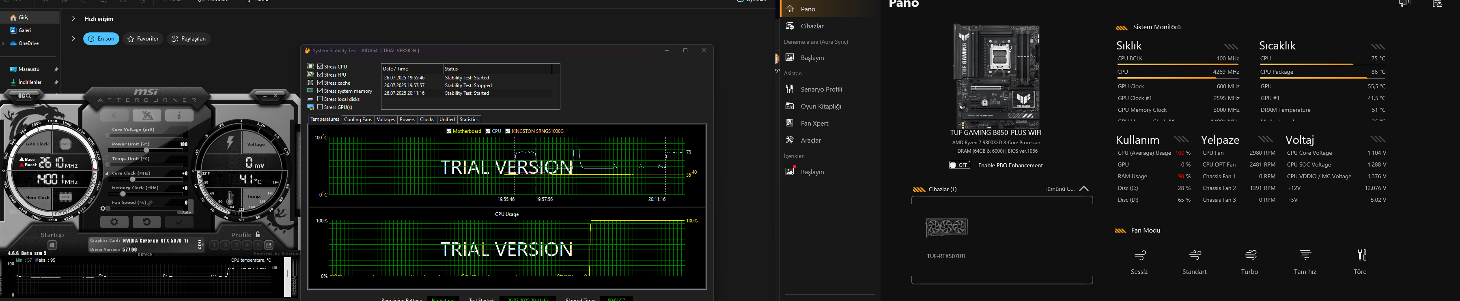
Task: Reset Afterburner settings to defaults
Action: point(147,222)
